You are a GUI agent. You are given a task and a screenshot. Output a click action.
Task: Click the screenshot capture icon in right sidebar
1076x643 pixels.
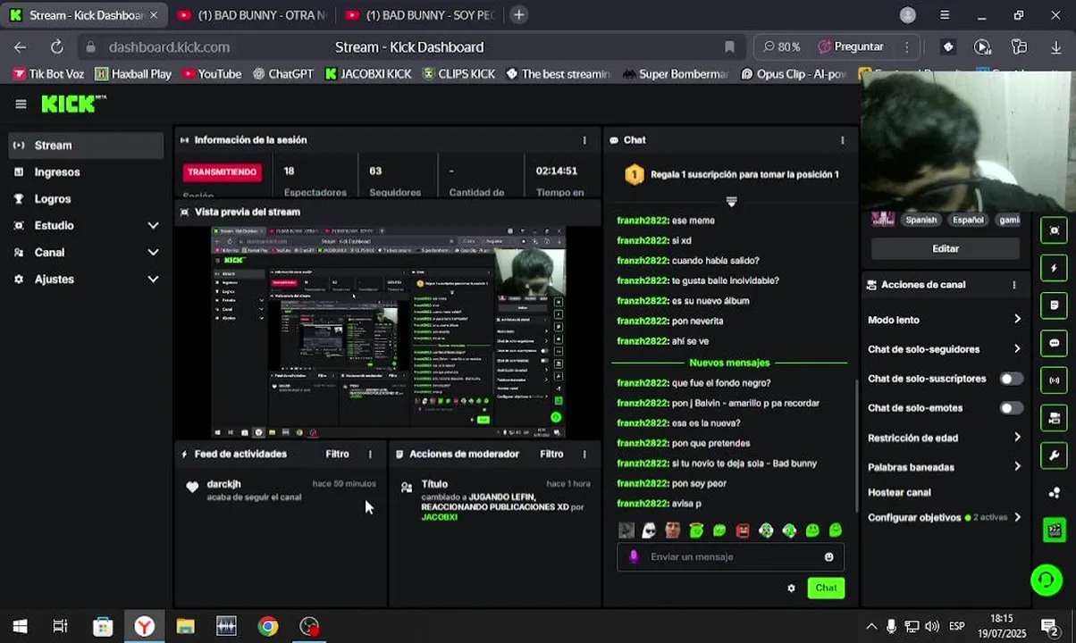click(x=1055, y=230)
